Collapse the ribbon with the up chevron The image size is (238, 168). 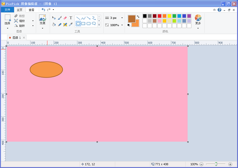coord(215,10)
